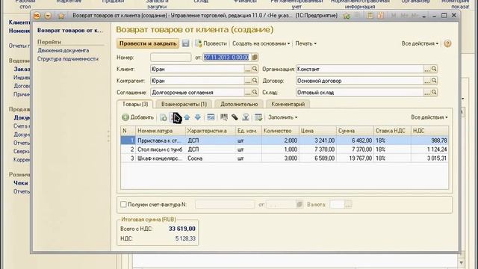
Task: Click the orange 1C logo icon in title bar
Action: [37, 16]
